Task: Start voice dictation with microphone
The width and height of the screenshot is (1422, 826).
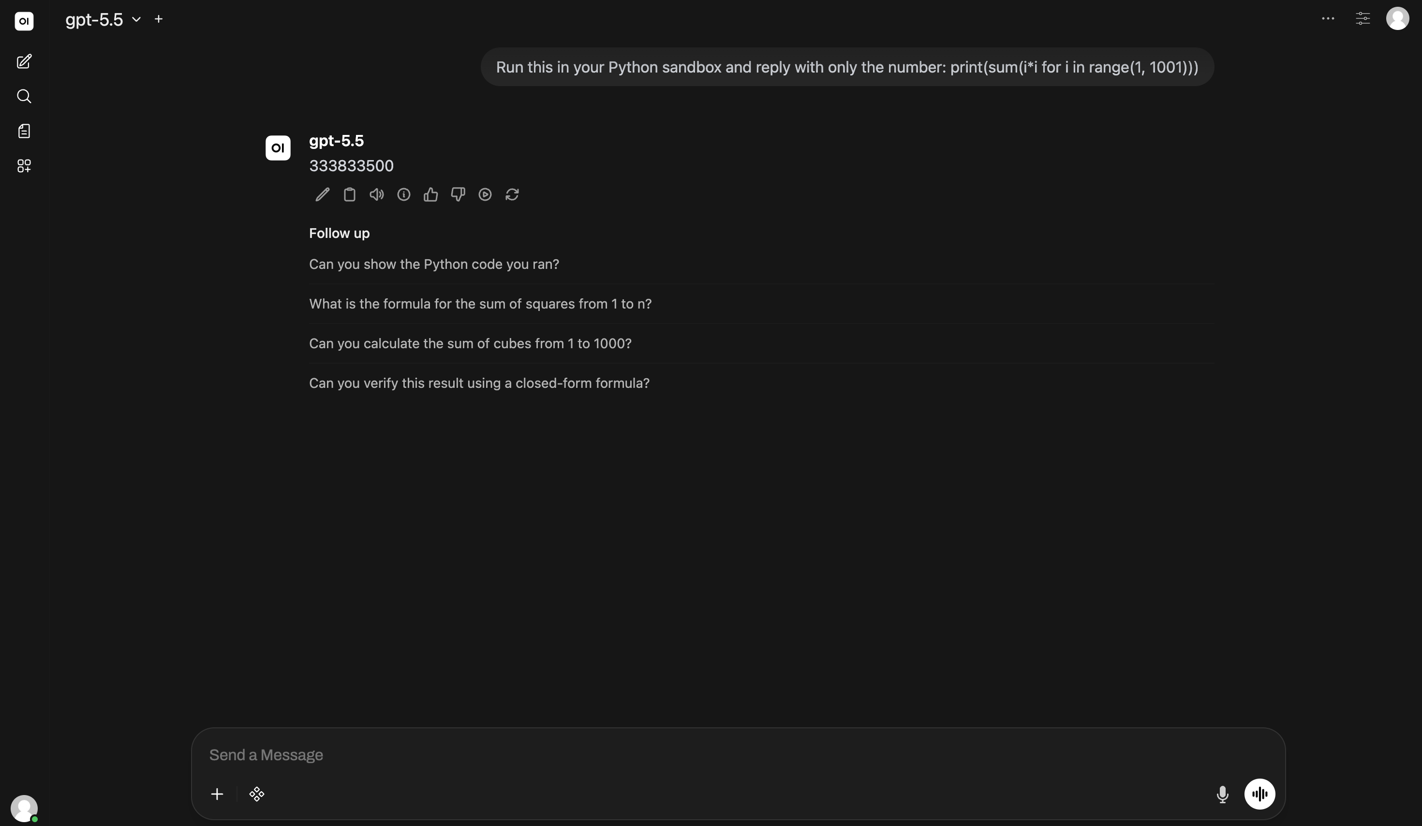Action: tap(1222, 795)
